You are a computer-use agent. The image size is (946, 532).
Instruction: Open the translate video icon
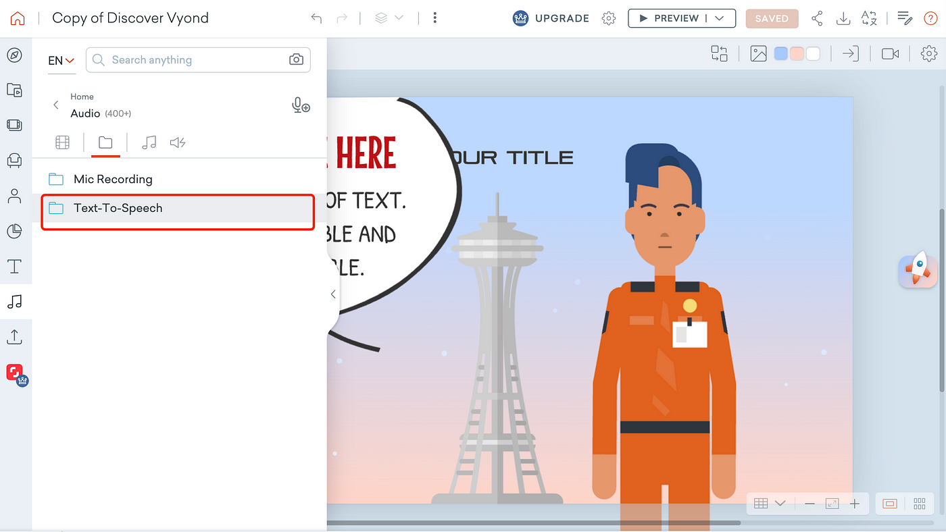[869, 18]
